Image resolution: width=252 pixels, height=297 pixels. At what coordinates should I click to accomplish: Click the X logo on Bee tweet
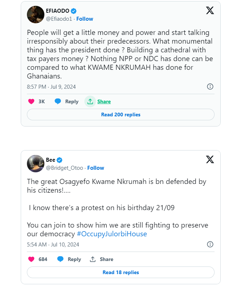[x=210, y=160]
